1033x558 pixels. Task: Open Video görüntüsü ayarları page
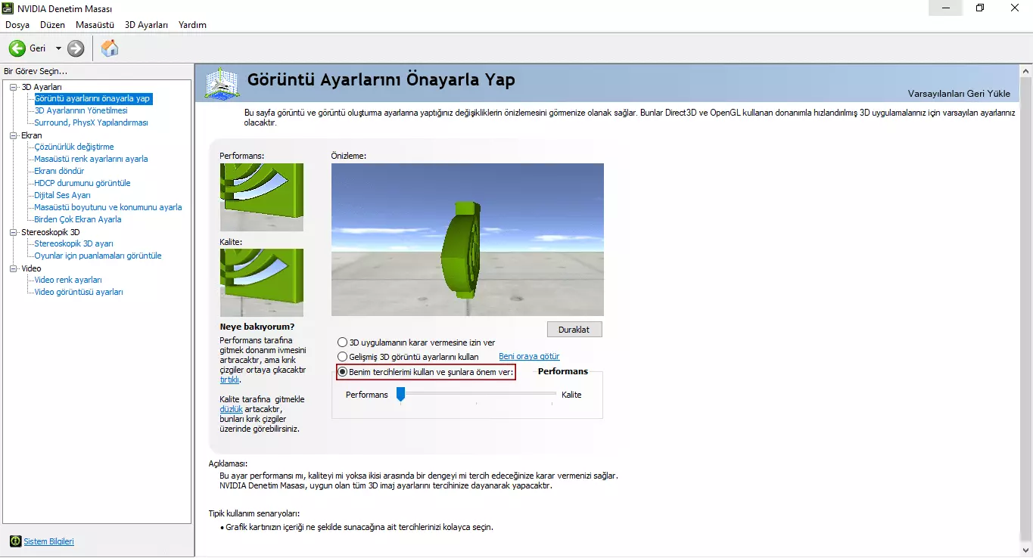[79, 292]
